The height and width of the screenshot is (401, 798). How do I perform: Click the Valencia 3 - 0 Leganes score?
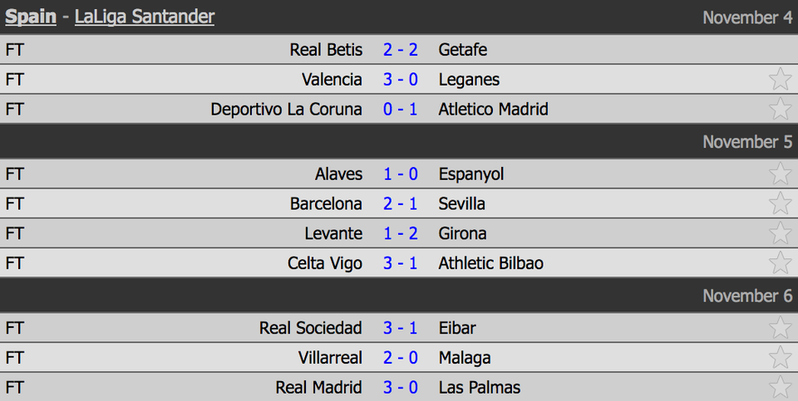(x=401, y=80)
